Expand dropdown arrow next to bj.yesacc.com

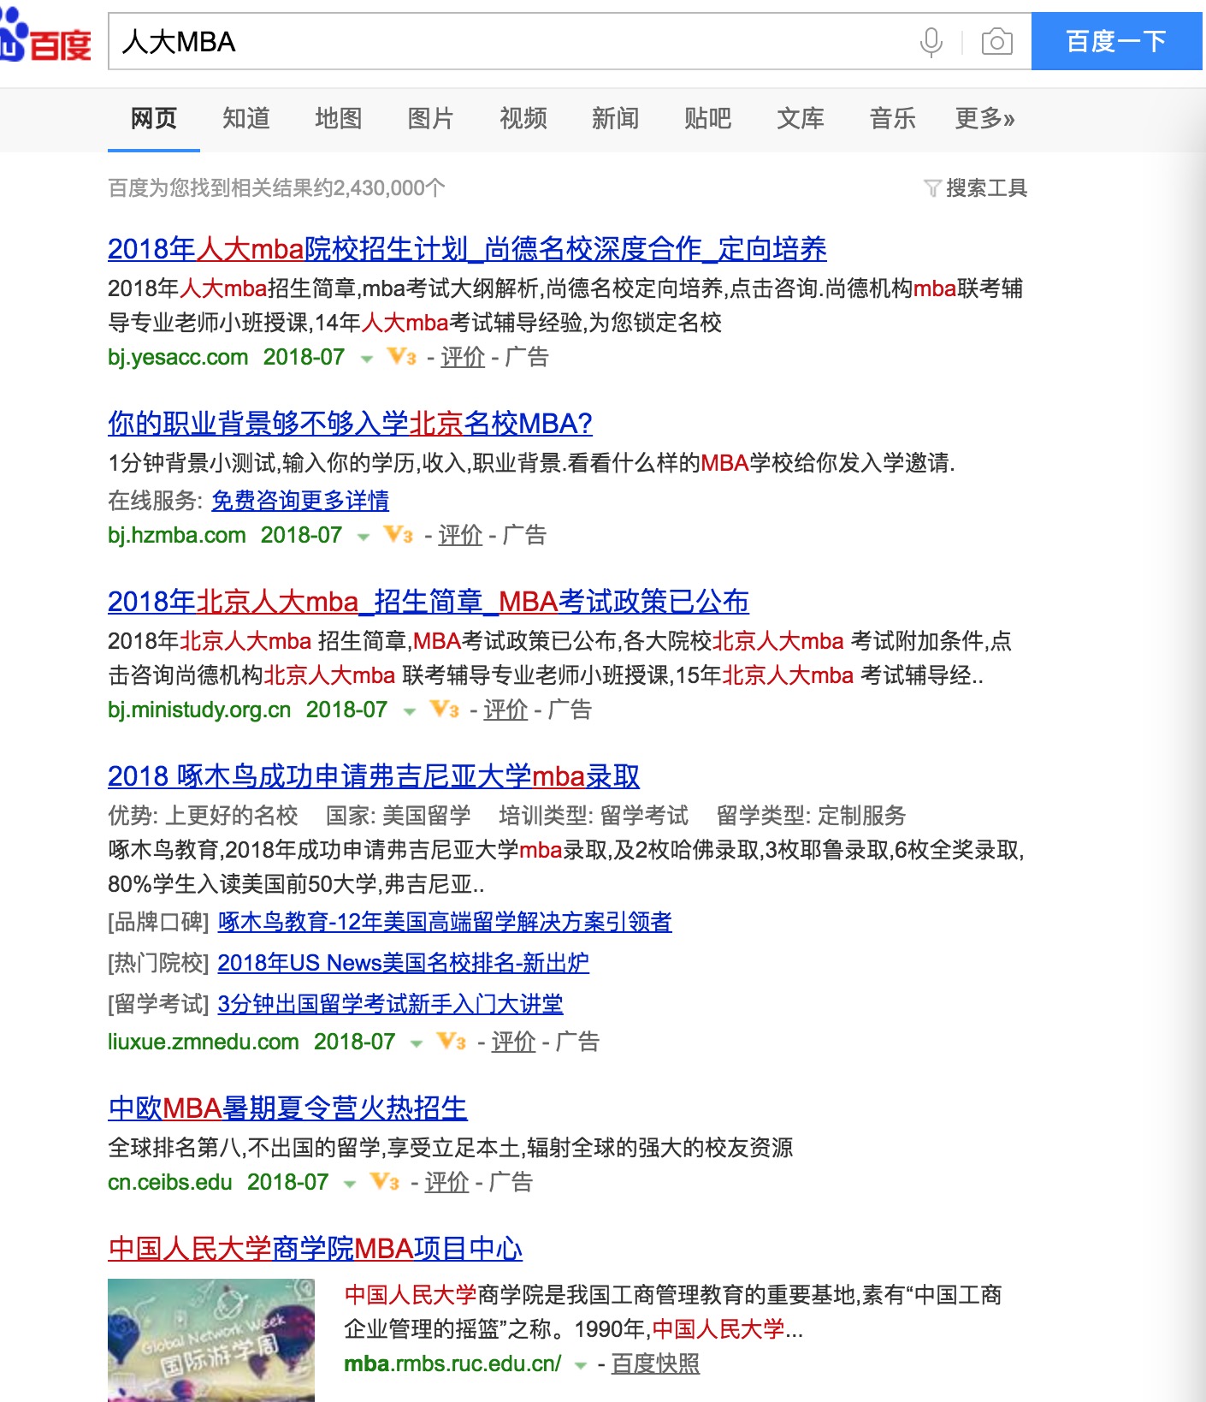[367, 359]
